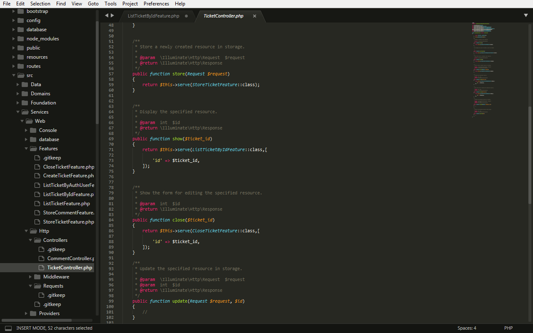Viewport: 533px width, 333px height.
Task: Click the PHP syntax selector in status bar
Action: pyautogui.click(x=508, y=328)
